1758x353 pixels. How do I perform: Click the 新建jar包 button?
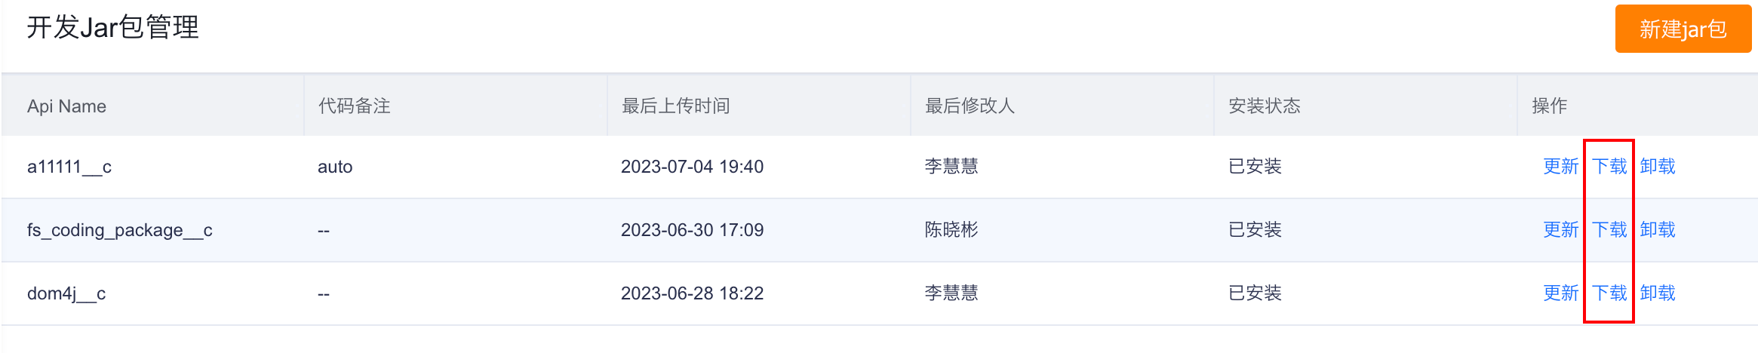[1683, 29]
